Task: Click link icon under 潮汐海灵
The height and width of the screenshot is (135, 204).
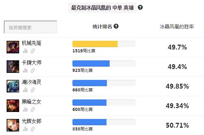Action: [x=33, y=90]
